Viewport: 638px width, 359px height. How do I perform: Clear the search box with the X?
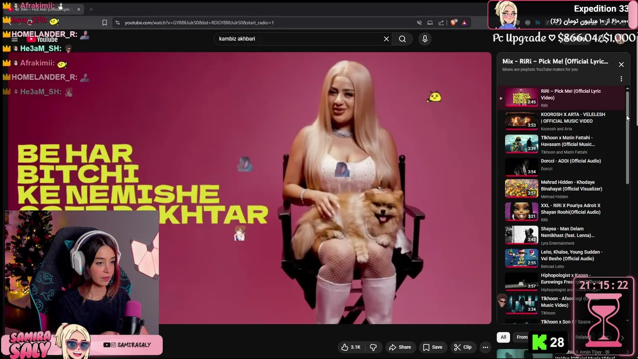click(386, 39)
